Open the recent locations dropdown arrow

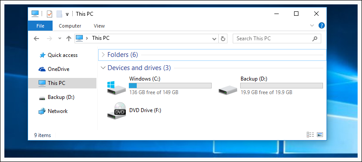point(60,39)
